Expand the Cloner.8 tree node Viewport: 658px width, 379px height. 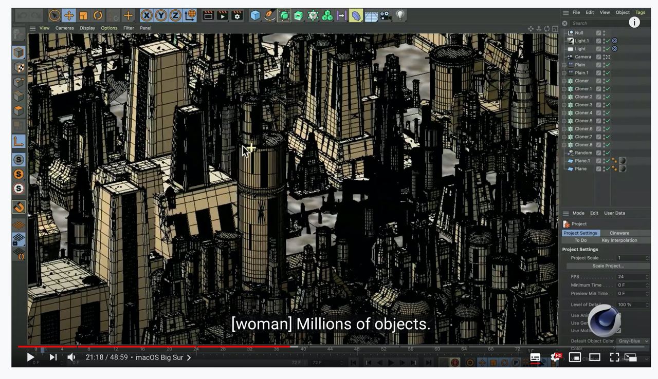click(564, 145)
